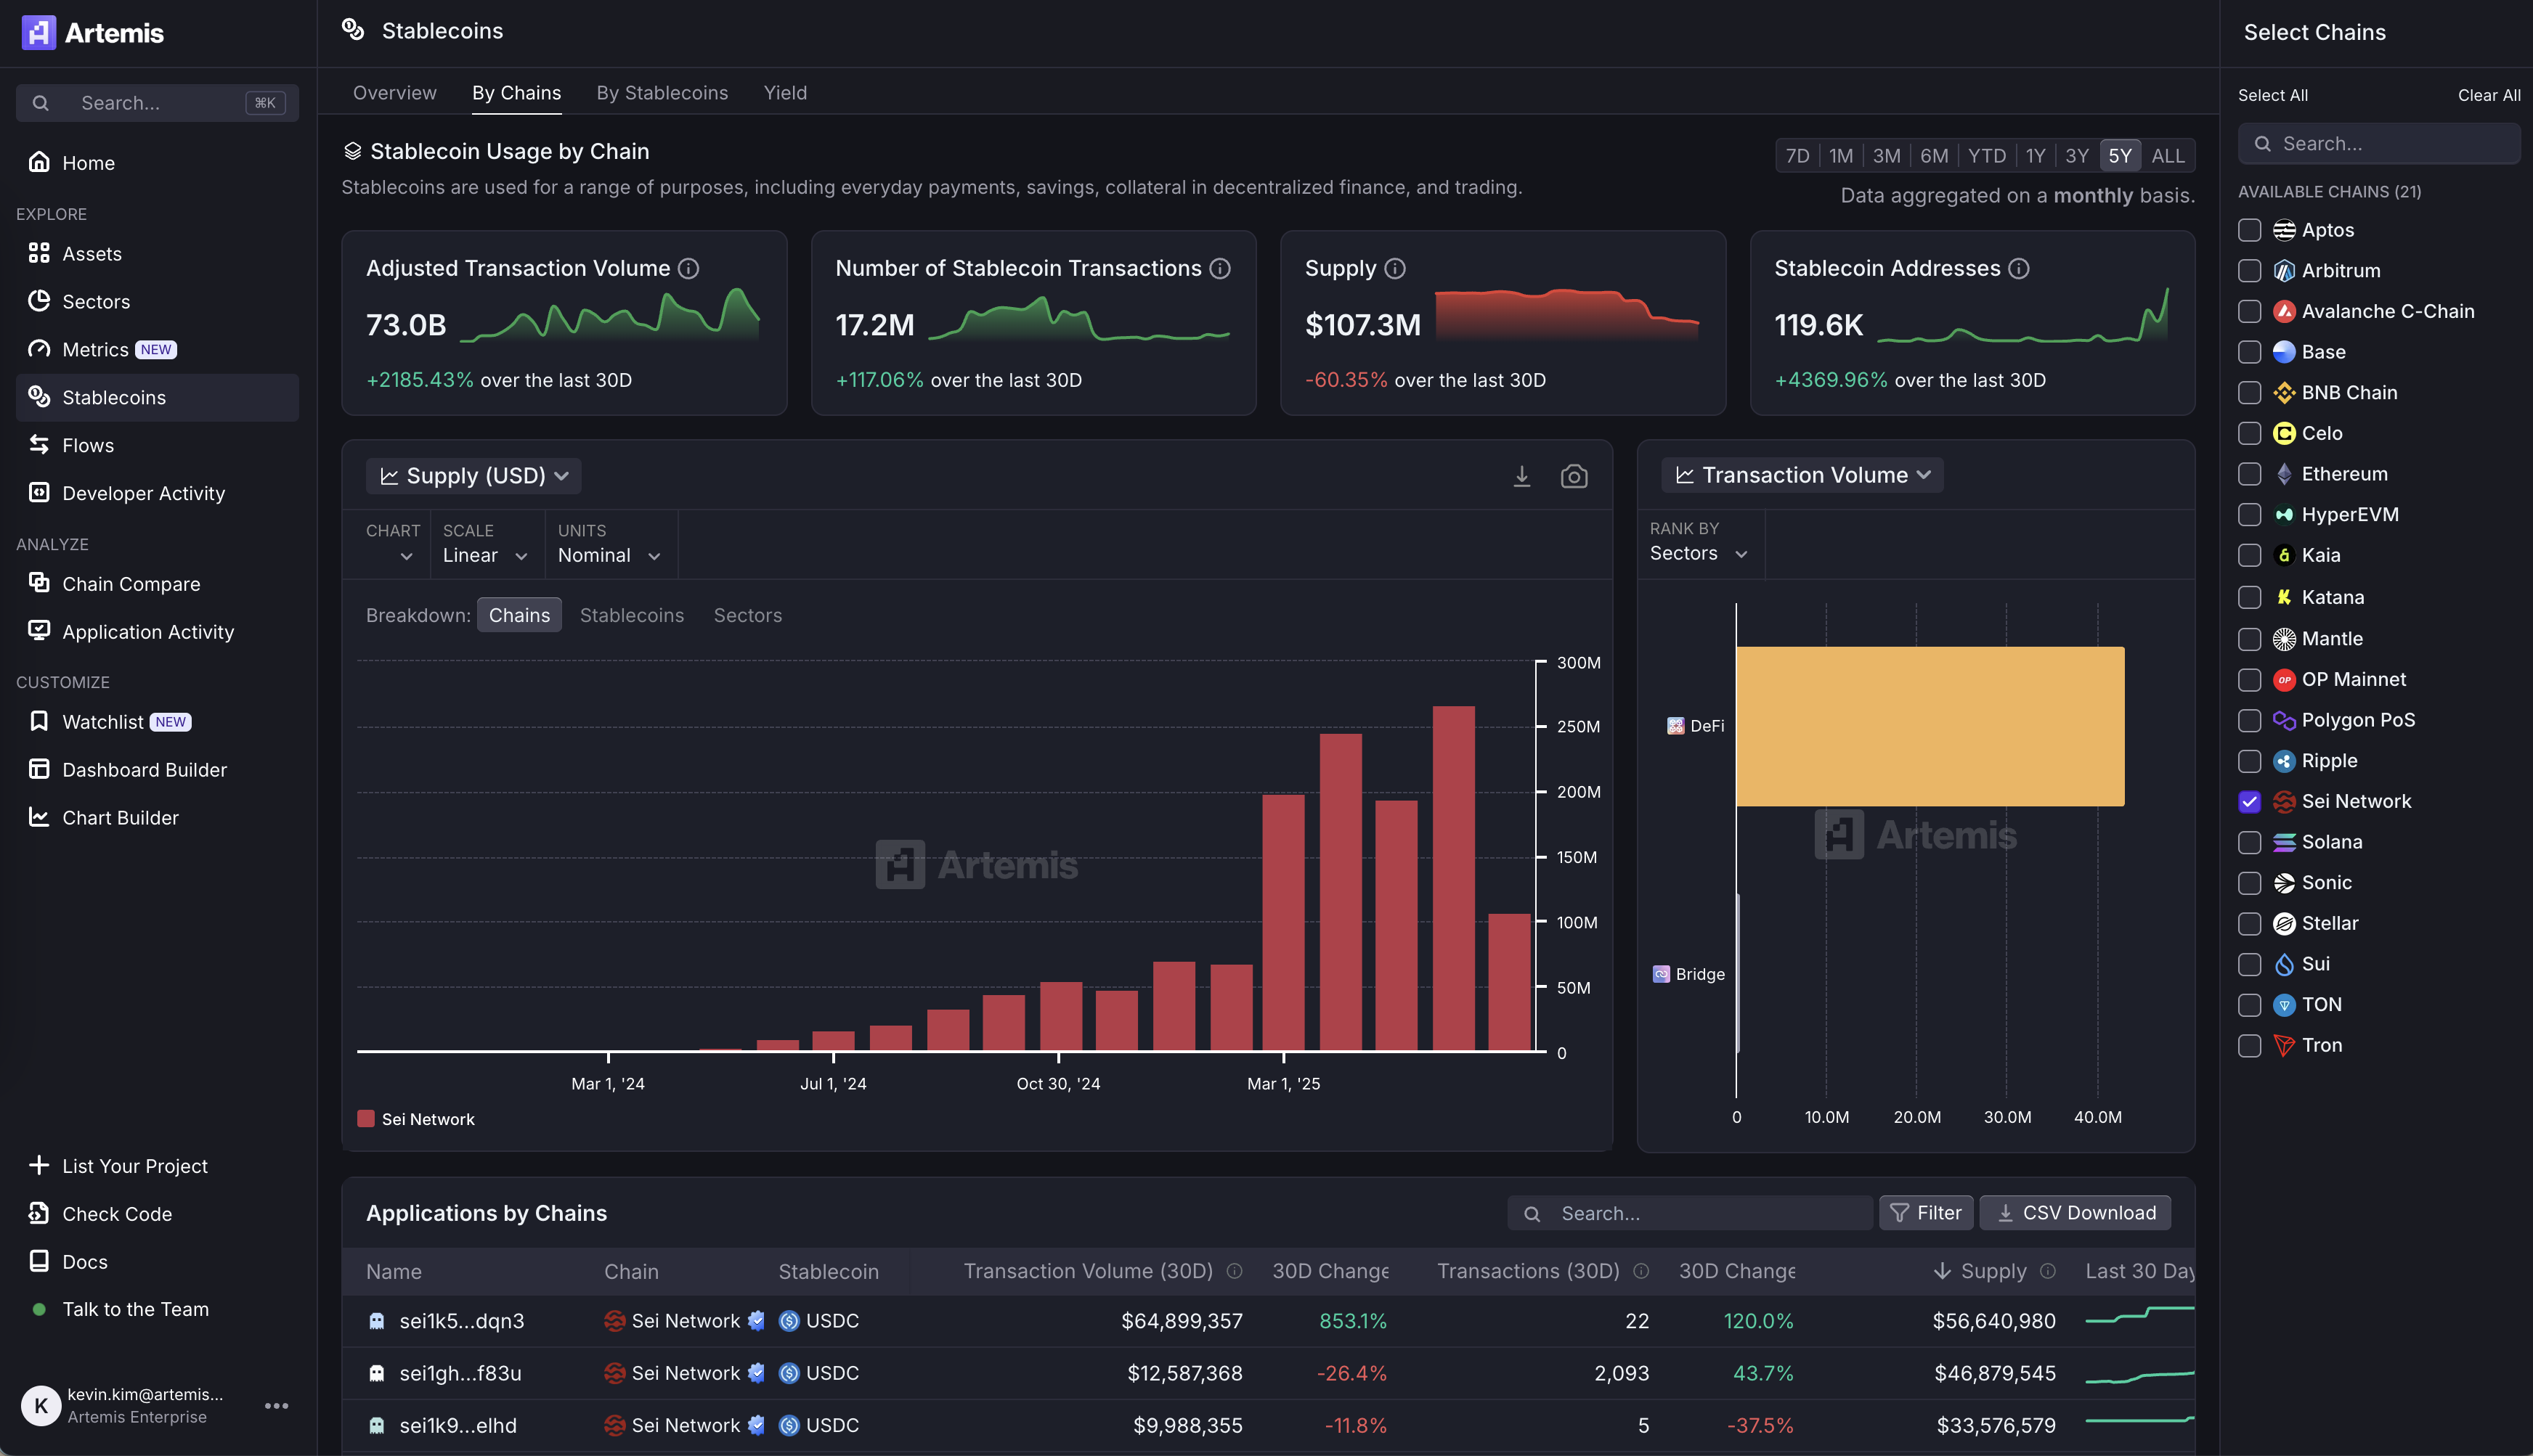Click the Select All link
This screenshot has height=1456, width=2533.
coord(2273,95)
